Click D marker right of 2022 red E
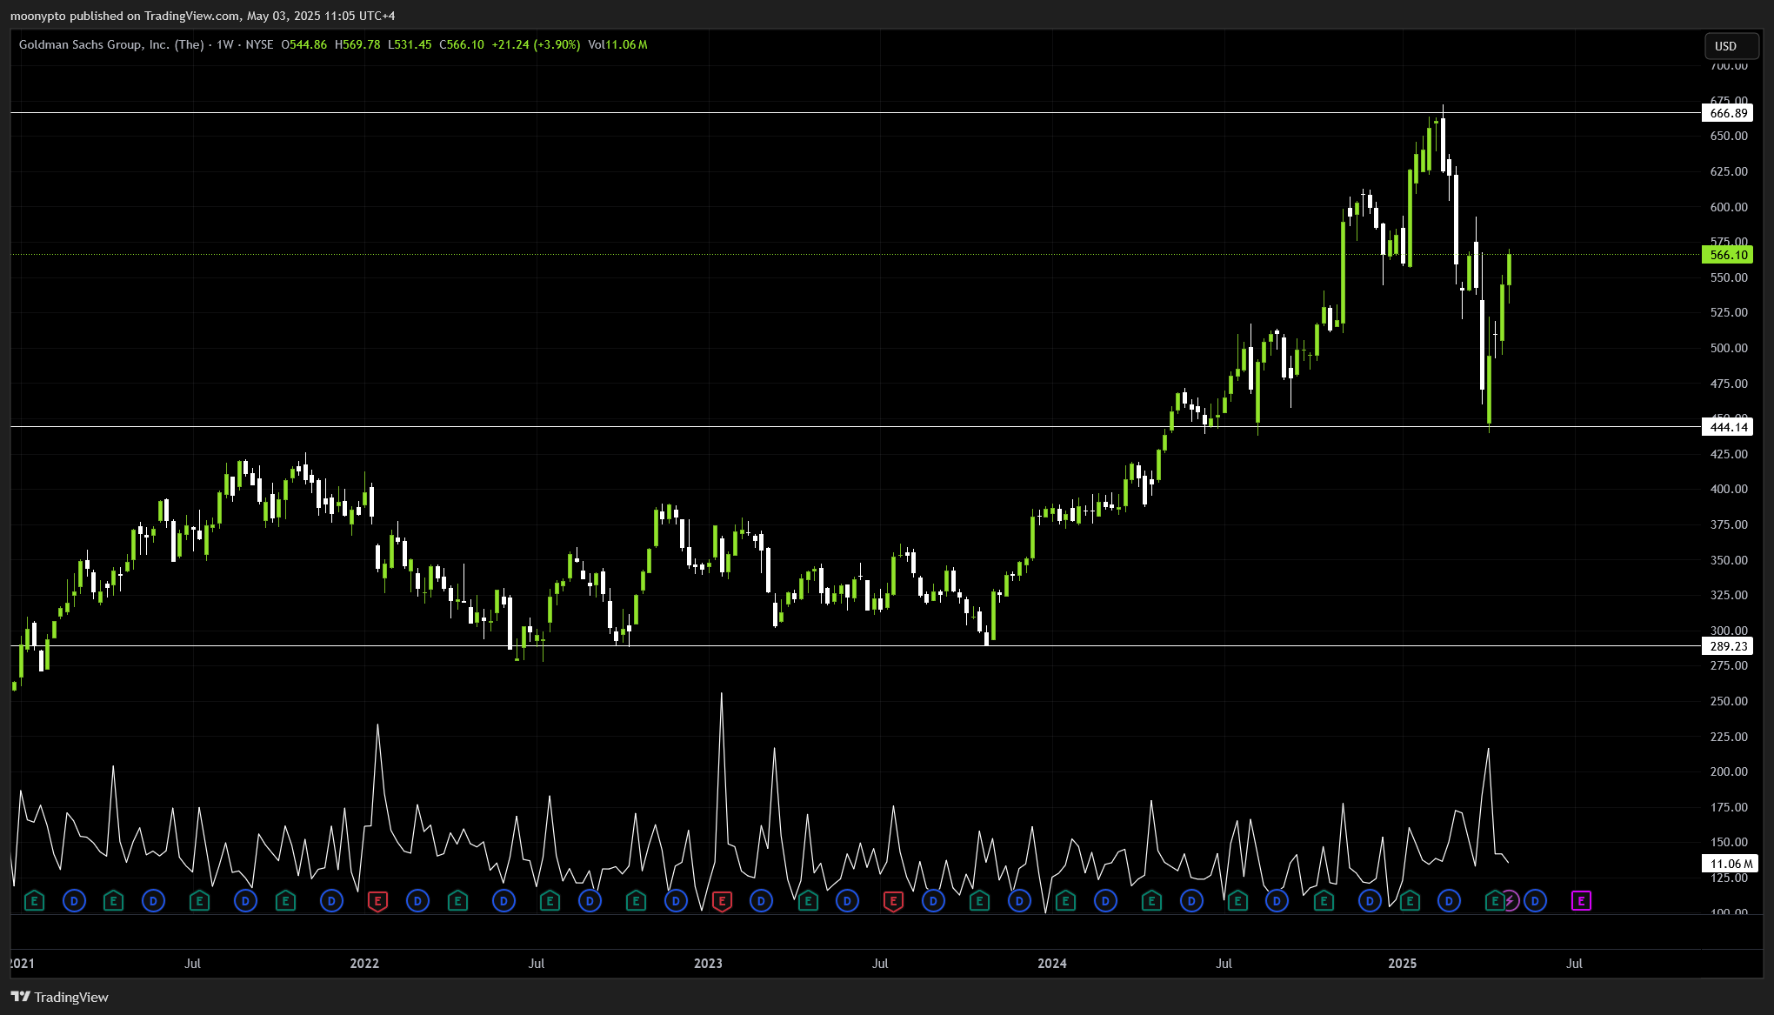The height and width of the screenshot is (1015, 1774). coord(417,901)
